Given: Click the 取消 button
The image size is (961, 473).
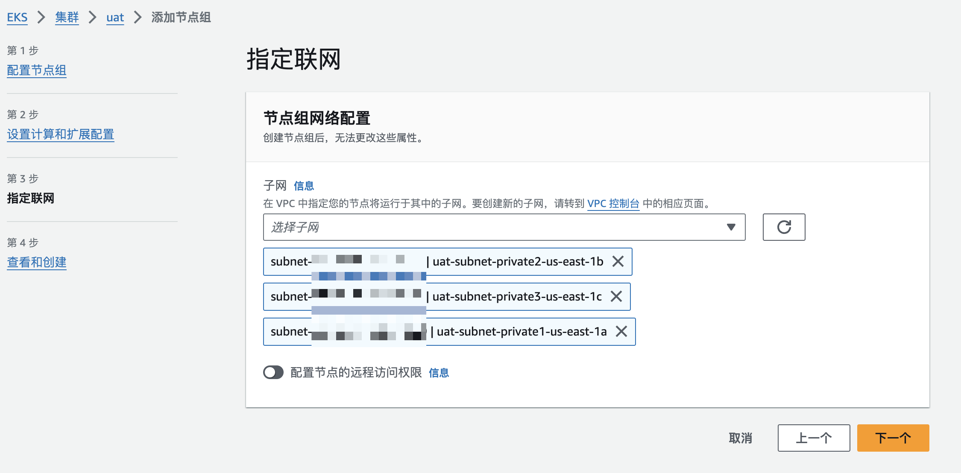Looking at the screenshot, I should point(740,438).
